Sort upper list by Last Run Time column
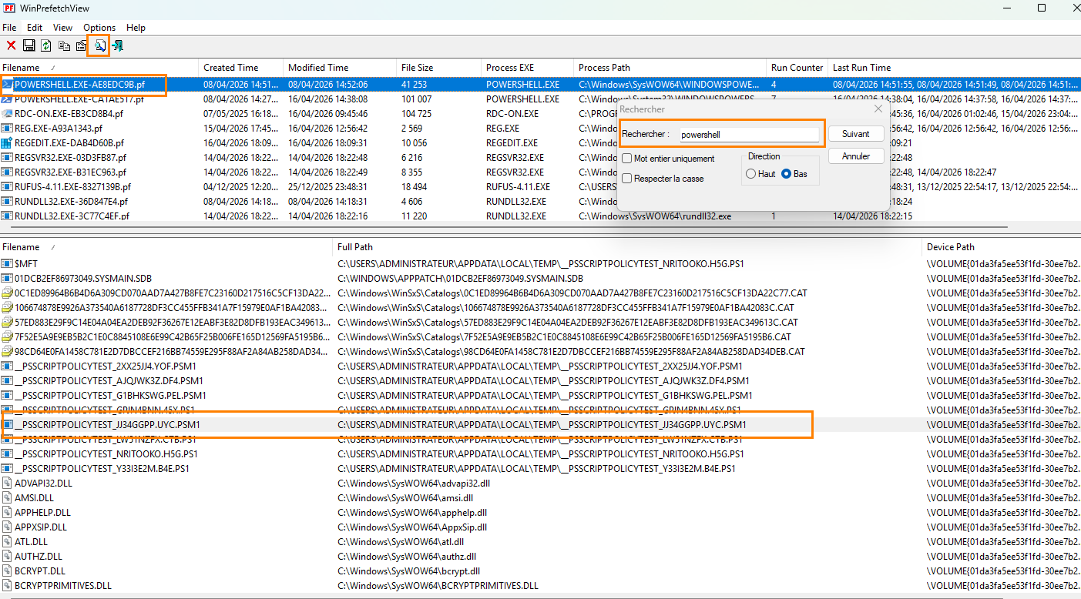The height and width of the screenshot is (599, 1081). click(x=955, y=68)
